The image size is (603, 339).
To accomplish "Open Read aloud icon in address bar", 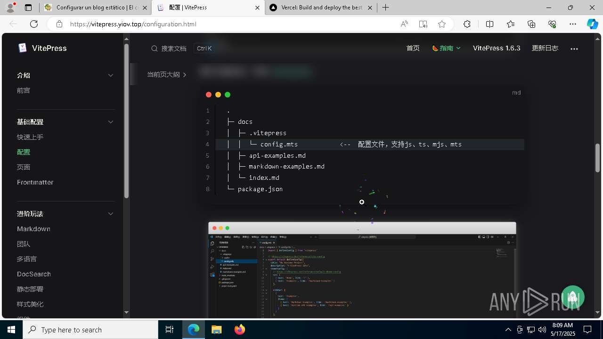I will click(404, 24).
